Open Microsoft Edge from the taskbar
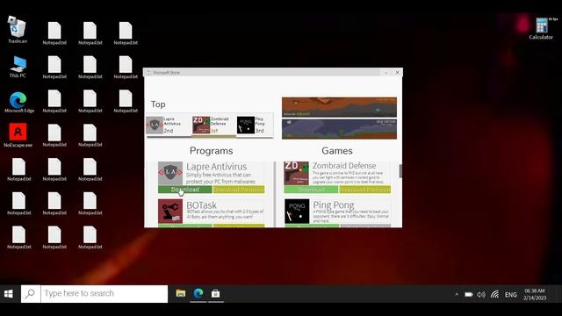Screen dimensions: 562x316 click(198, 293)
